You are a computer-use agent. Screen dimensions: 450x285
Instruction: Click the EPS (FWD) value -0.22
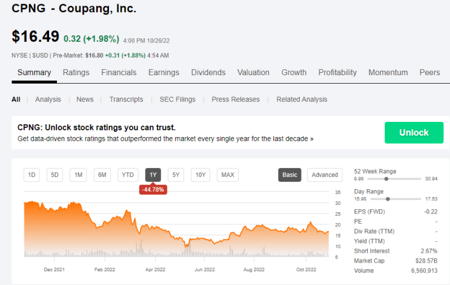point(431,212)
